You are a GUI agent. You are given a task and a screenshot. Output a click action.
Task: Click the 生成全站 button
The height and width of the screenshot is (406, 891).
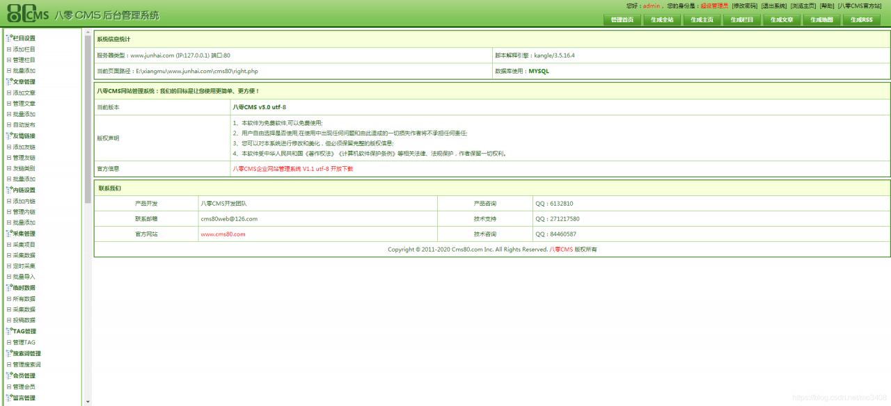point(662,19)
